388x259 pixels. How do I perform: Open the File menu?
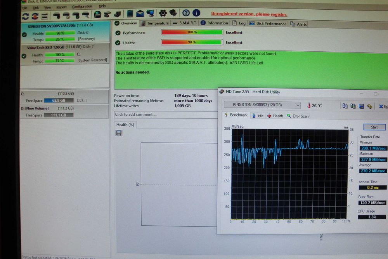(x=25, y=8)
